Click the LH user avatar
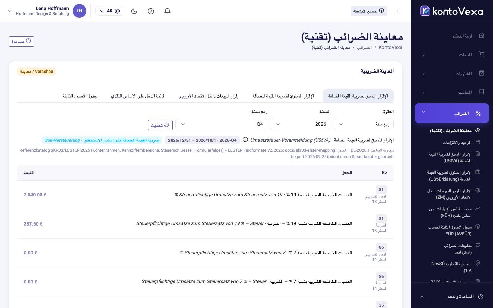The width and height of the screenshot is (493, 308). click(x=79, y=11)
